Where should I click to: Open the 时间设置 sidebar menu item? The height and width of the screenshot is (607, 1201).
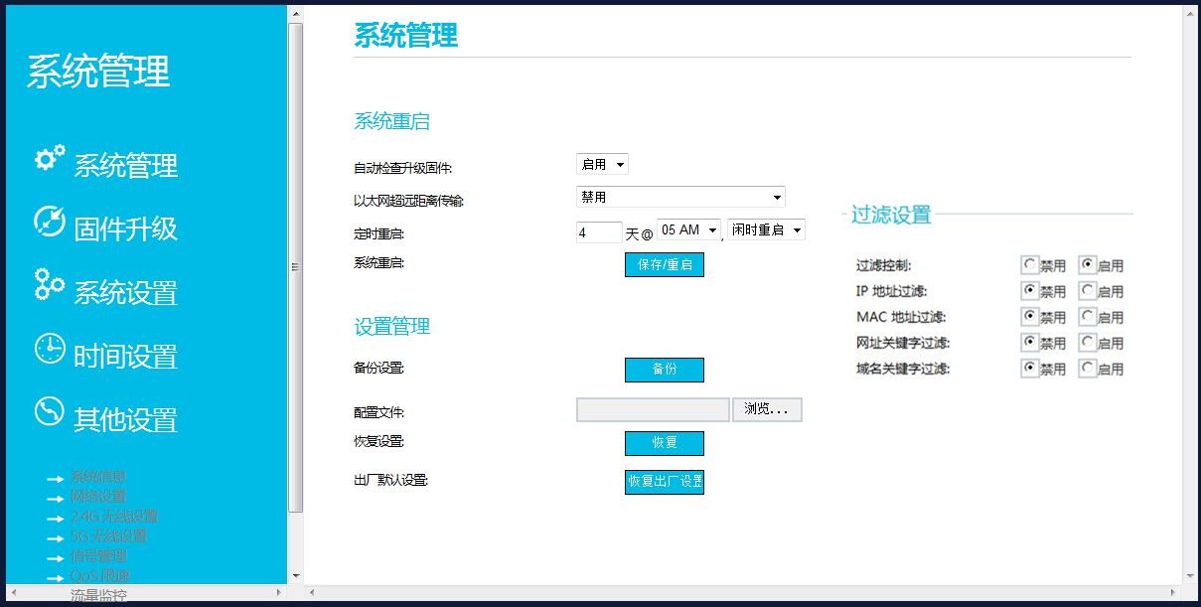coord(125,356)
